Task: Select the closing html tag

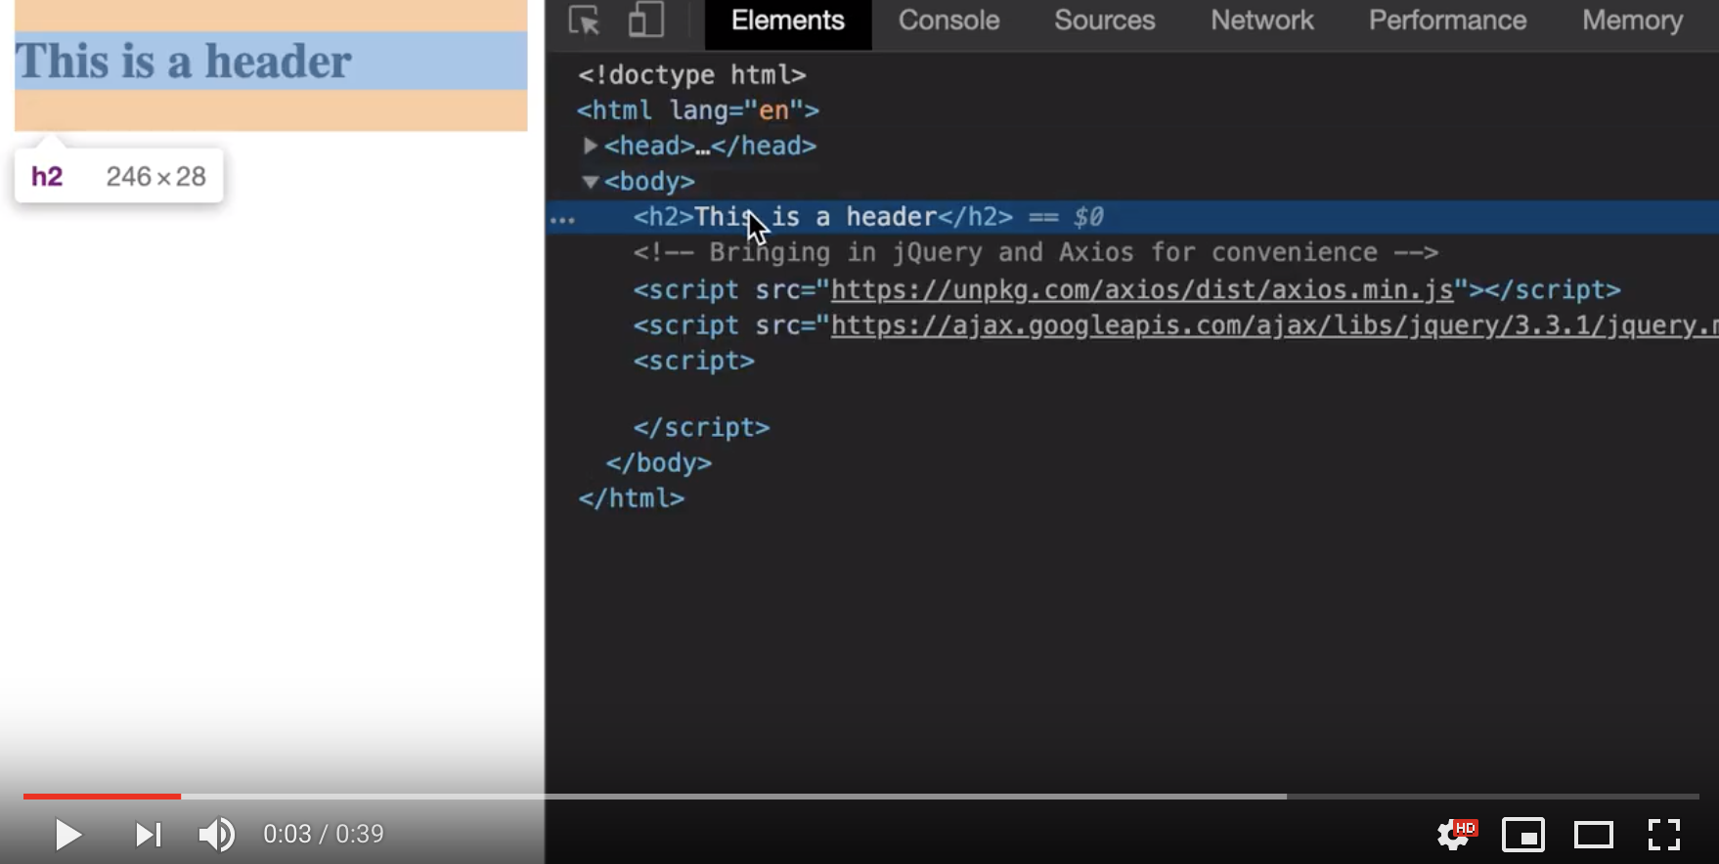Action: click(x=632, y=498)
